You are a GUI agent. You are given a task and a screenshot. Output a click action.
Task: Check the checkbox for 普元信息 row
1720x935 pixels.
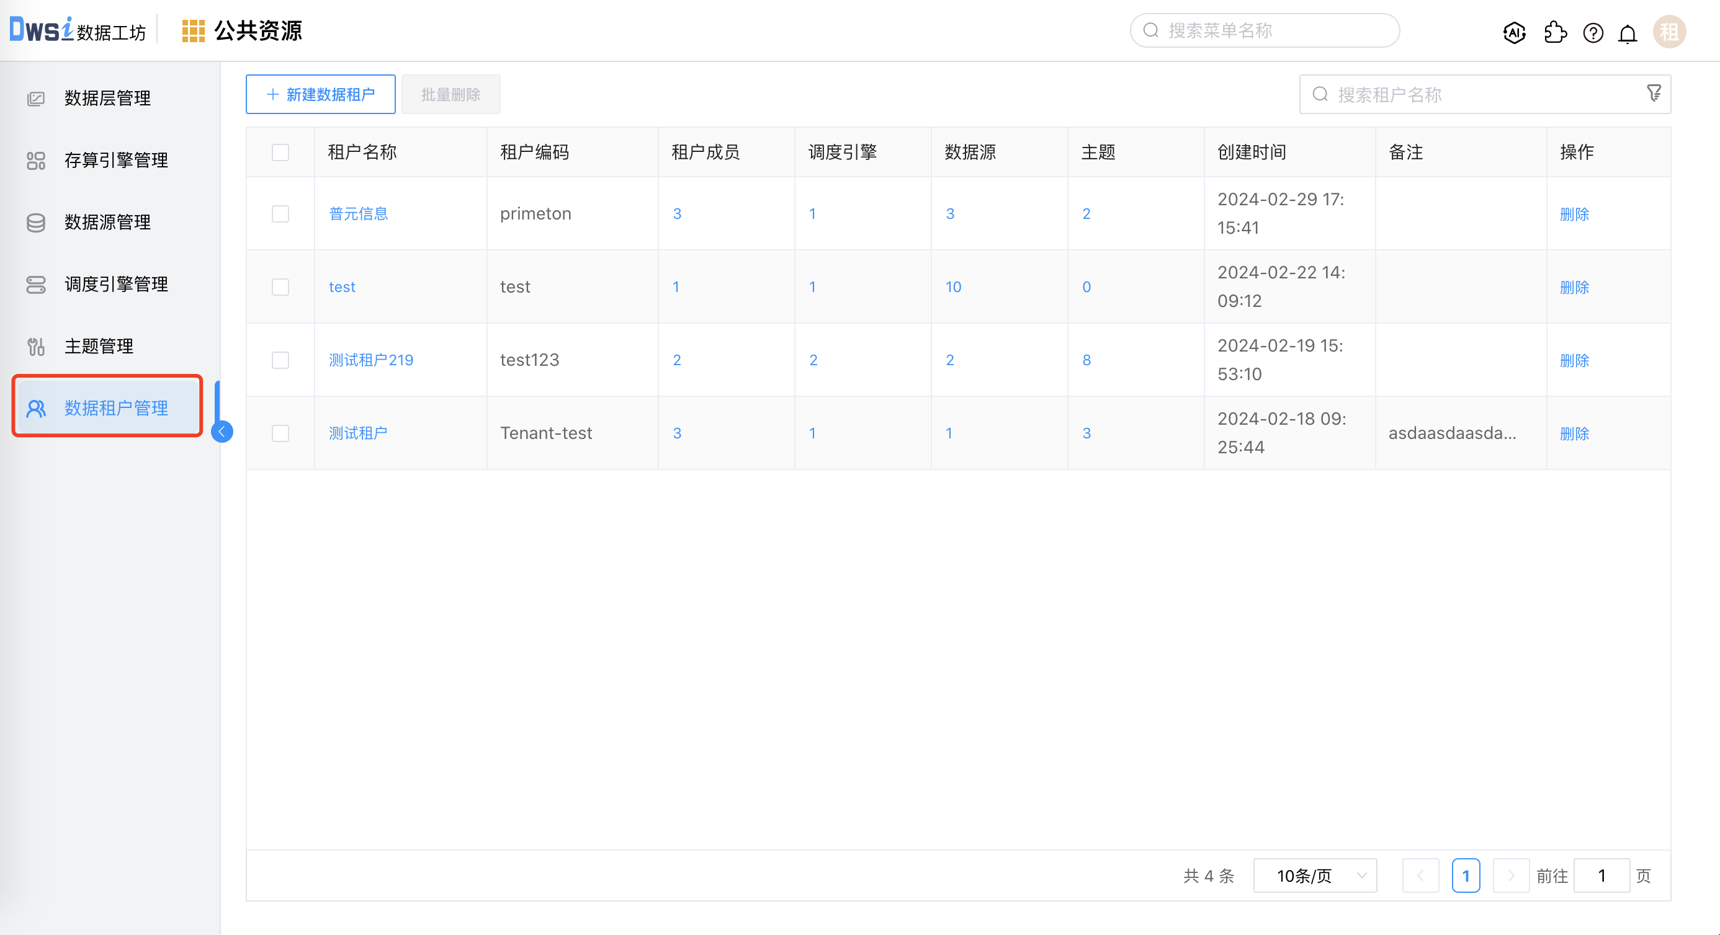[x=280, y=213]
